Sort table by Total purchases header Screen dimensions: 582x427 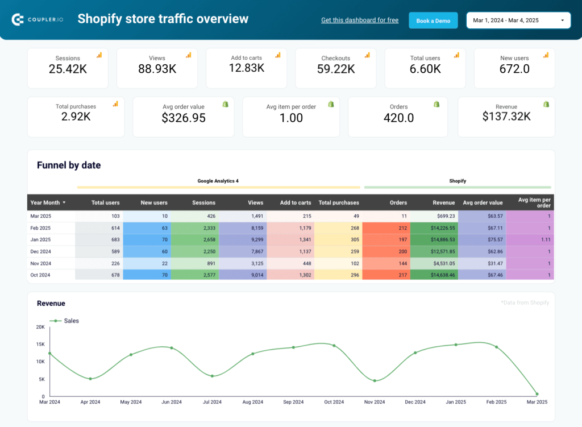tap(339, 203)
